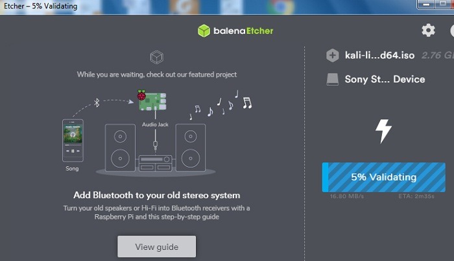Screen dimensions: 454x261
Task: Click the 2.76 GB image size text
Action: click(438, 55)
